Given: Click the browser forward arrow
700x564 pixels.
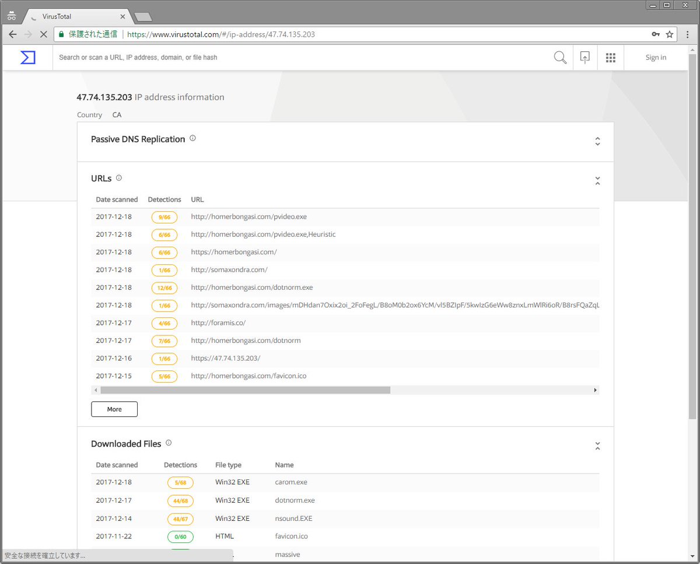Looking at the screenshot, I should (27, 34).
